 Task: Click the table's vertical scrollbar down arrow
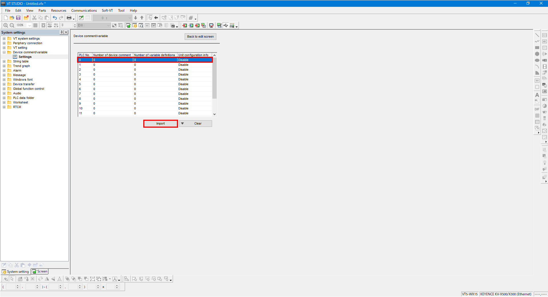pyautogui.click(x=214, y=114)
